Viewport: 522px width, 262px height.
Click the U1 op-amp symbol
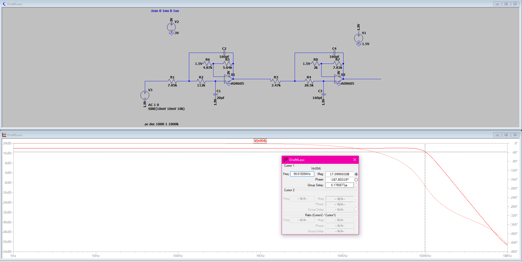228,79
